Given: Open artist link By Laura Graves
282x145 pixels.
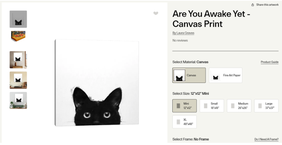Looking at the screenshot, I should point(183,33).
